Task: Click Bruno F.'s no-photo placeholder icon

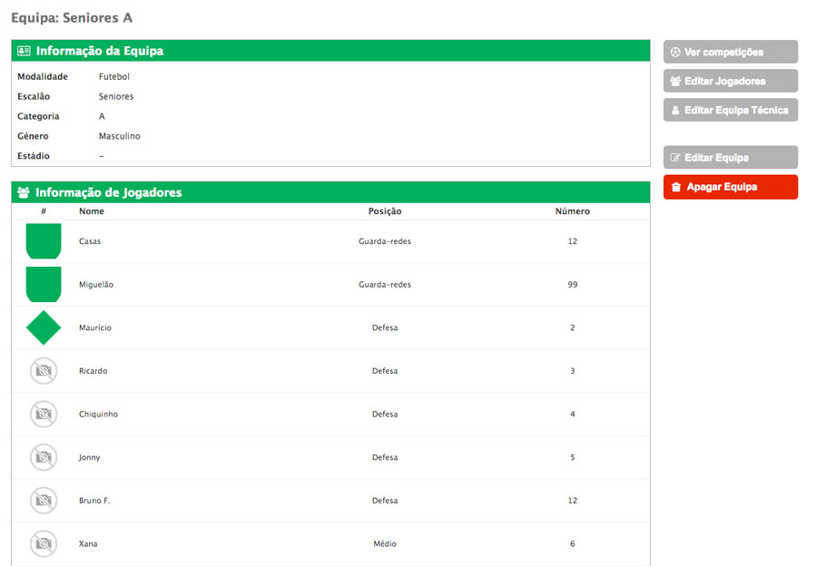Action: (x=44, y=501)
